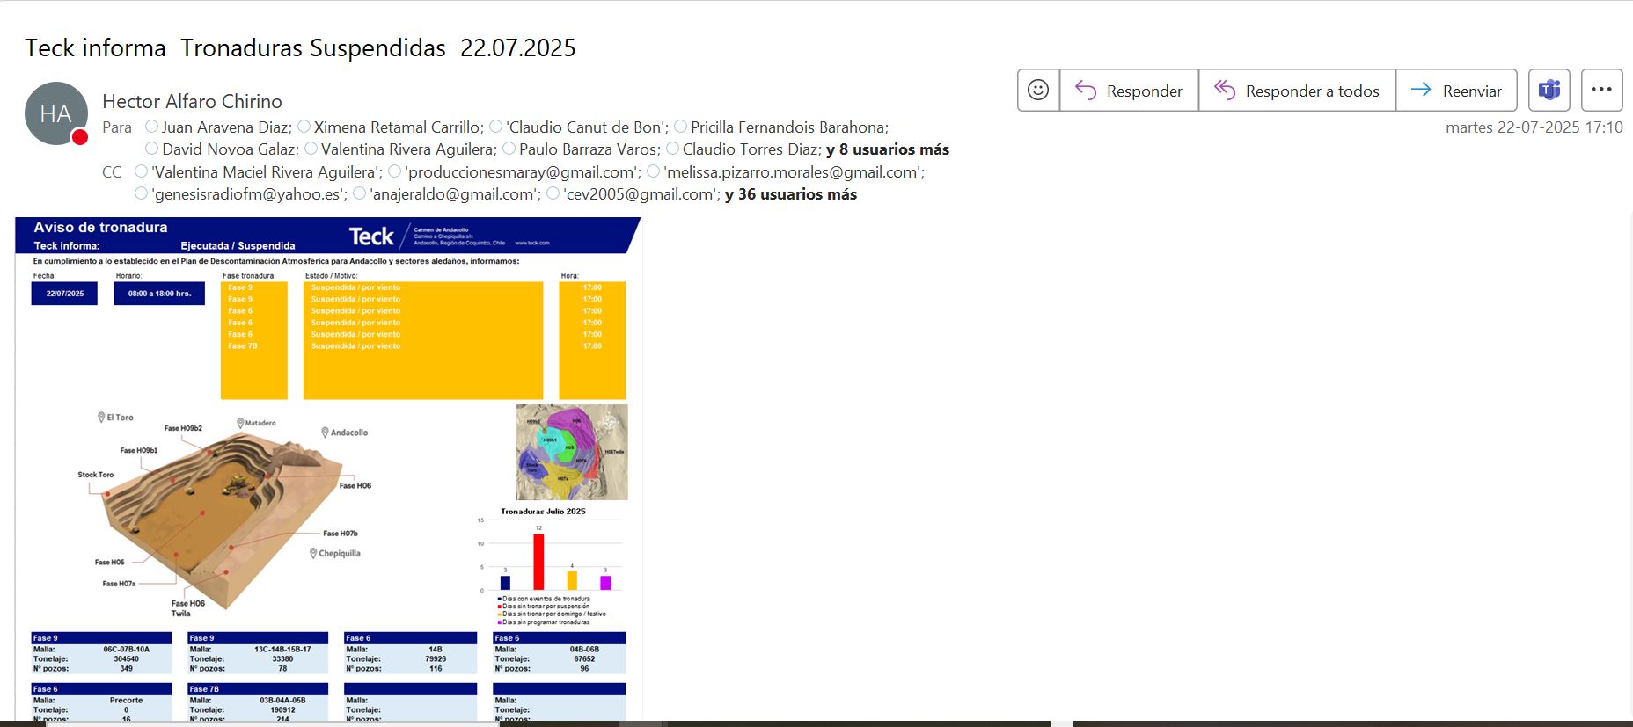Screen dimensions: 1633x727
Task: Select recipient Juan Aravena Diaz
Action: [x=226, y=127]
